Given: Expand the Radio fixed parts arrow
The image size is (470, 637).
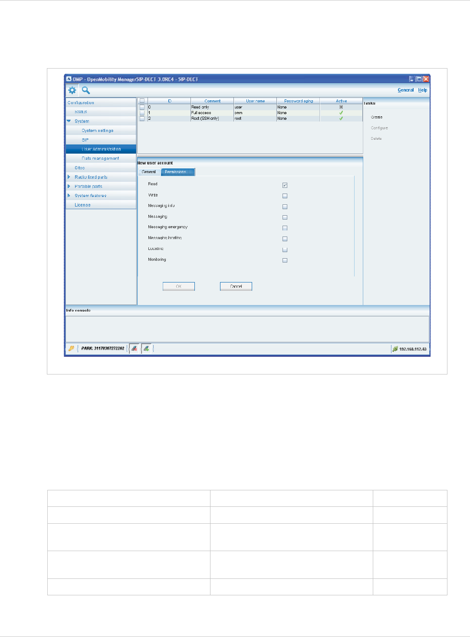Looking at the screenshot, I should pyautogui.click(x=69, y=177).
